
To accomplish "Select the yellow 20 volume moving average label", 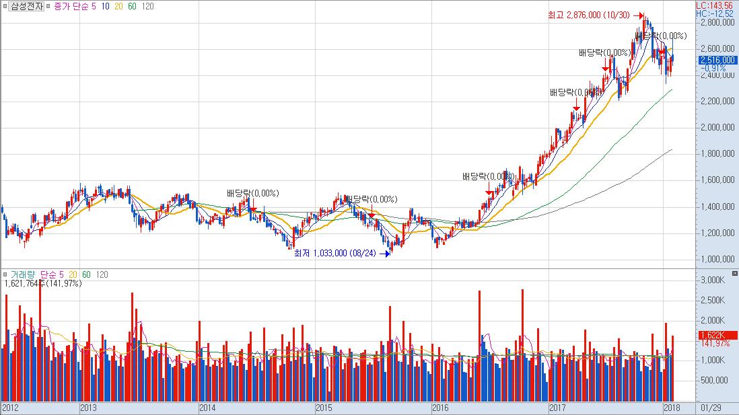I will pos(73,274).
